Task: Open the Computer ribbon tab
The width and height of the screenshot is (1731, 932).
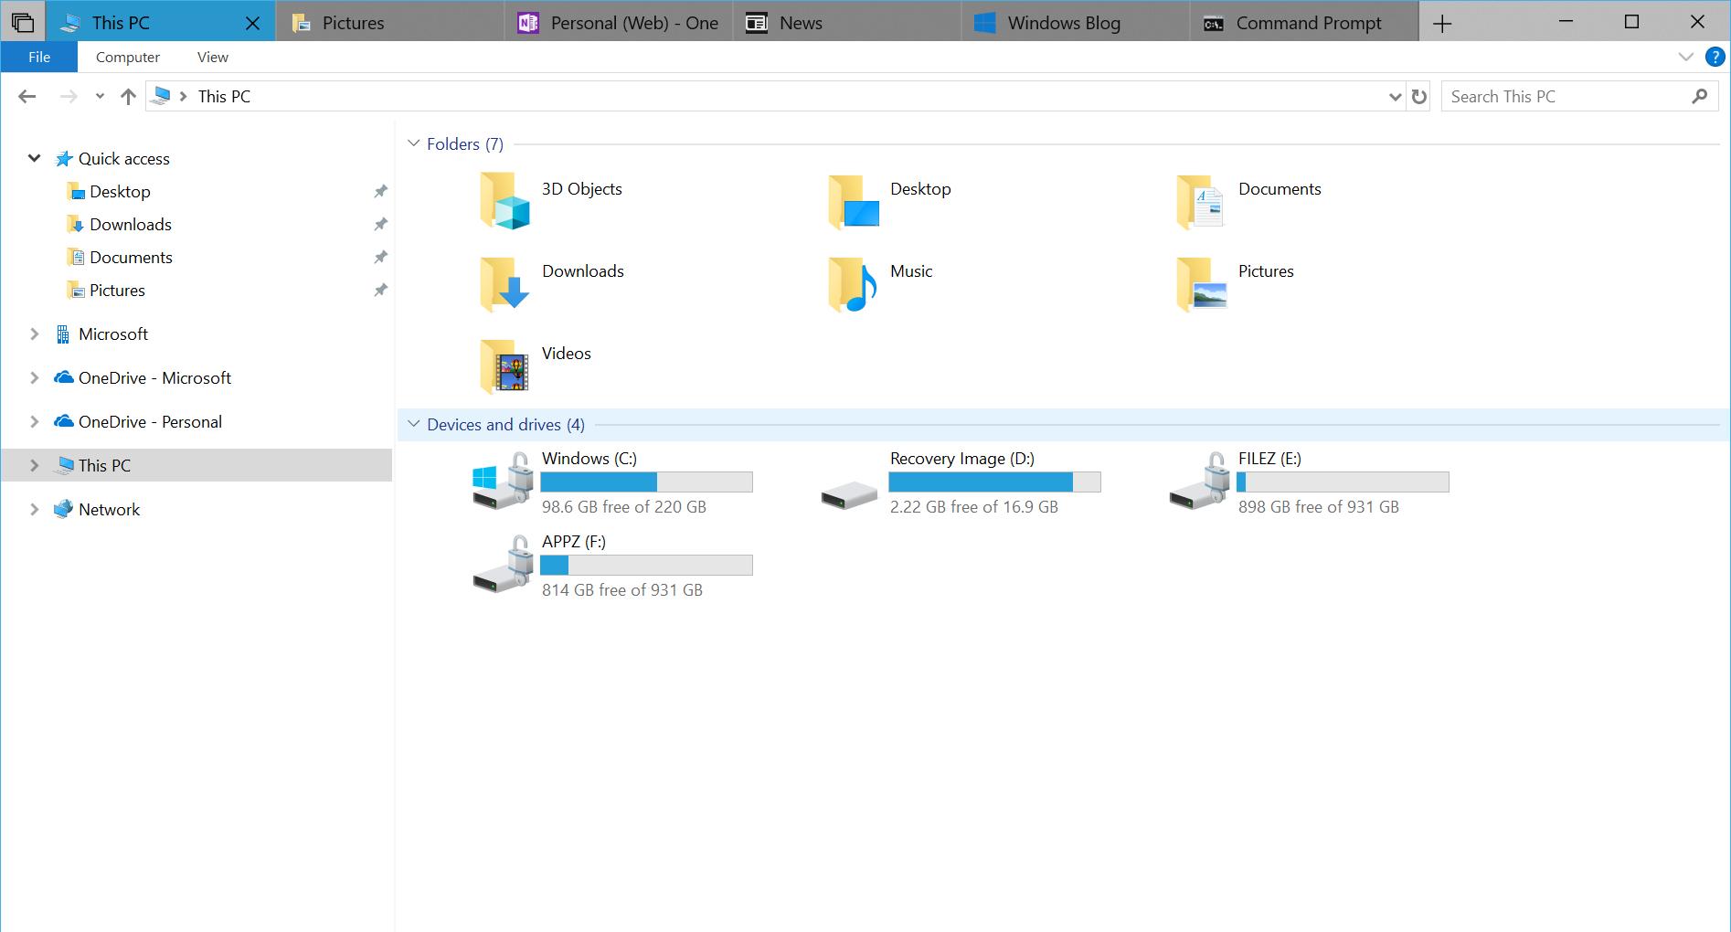Action: tap(128, 57)
